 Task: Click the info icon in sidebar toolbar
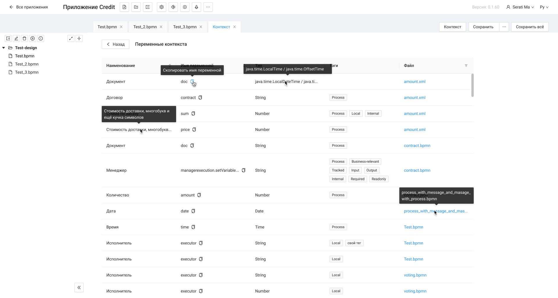41,38
